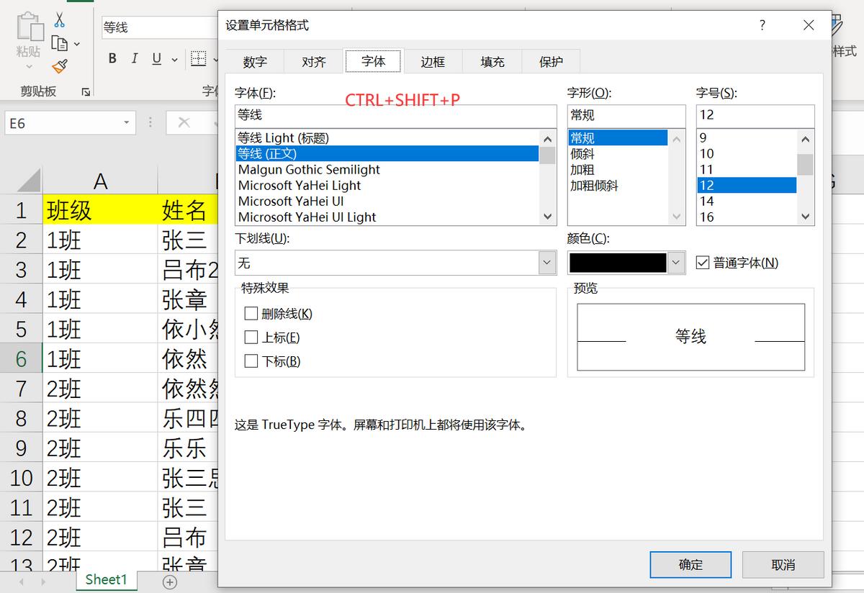Viewport: 864px width, 593px height.
Task: Open the 下划线 underline style dropdown
Action: point(545,263)
